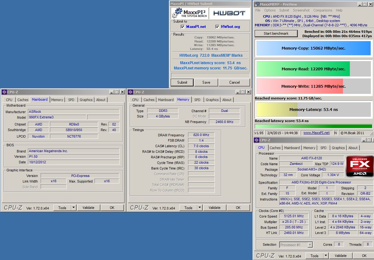Click the Memory-Latency result bar

coord(314,110)
